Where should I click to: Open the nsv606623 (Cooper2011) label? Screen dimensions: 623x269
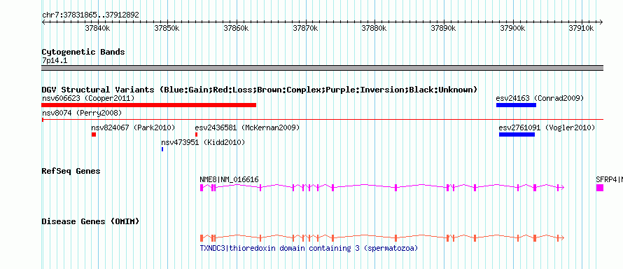coord(88,98)
